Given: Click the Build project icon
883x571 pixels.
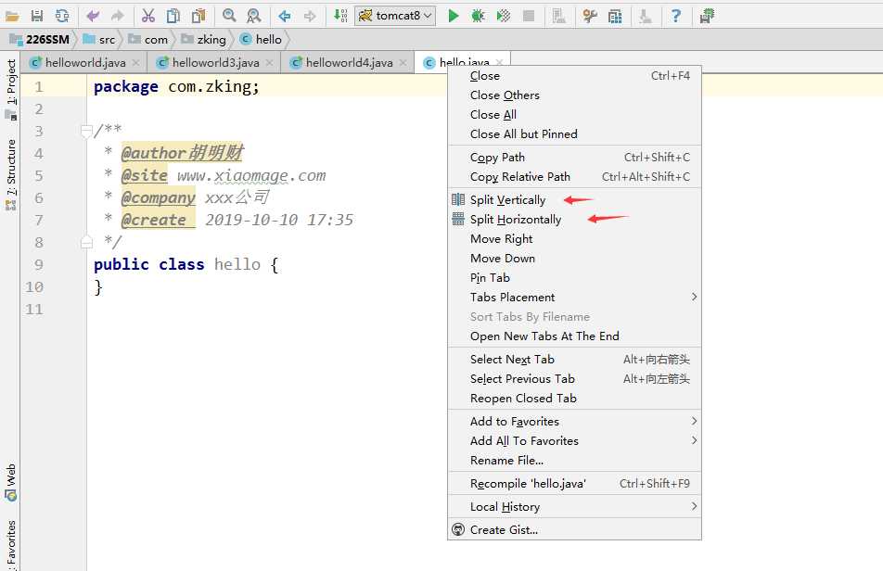Looking at the screenshot, I should pyautogui.click(x=340, y=16).
